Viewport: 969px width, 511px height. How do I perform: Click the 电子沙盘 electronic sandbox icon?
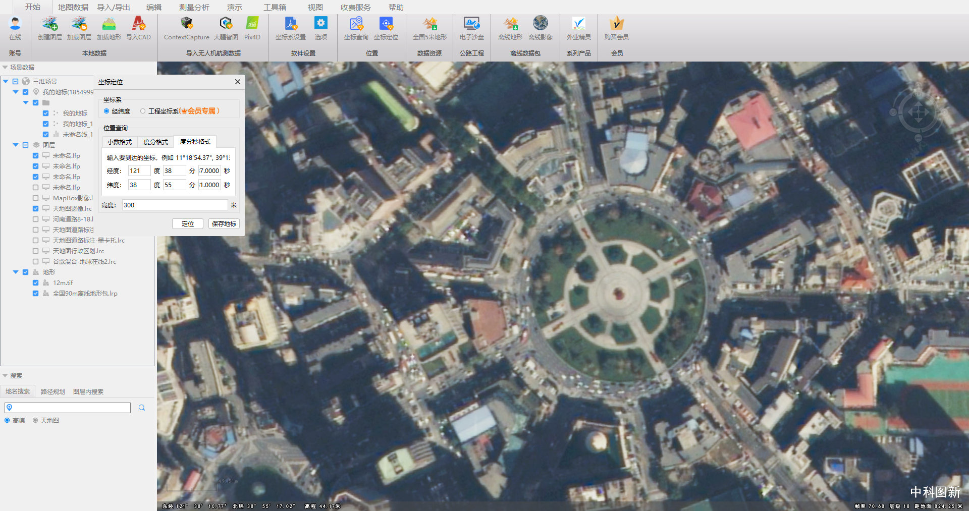[x=471, y=28]
